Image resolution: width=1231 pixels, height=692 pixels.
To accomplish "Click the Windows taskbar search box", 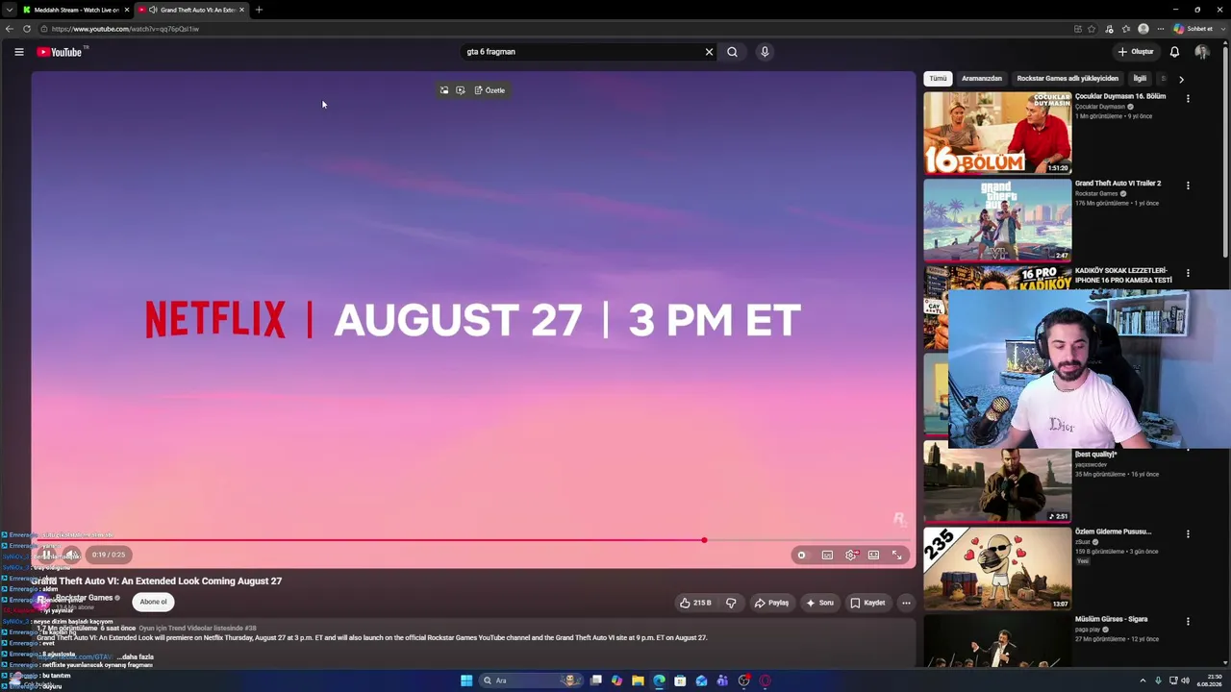I will pyautogui.click(x=531, y=680).
